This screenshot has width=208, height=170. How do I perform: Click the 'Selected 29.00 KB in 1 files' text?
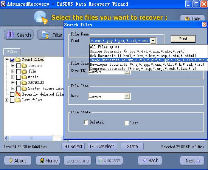183,147
